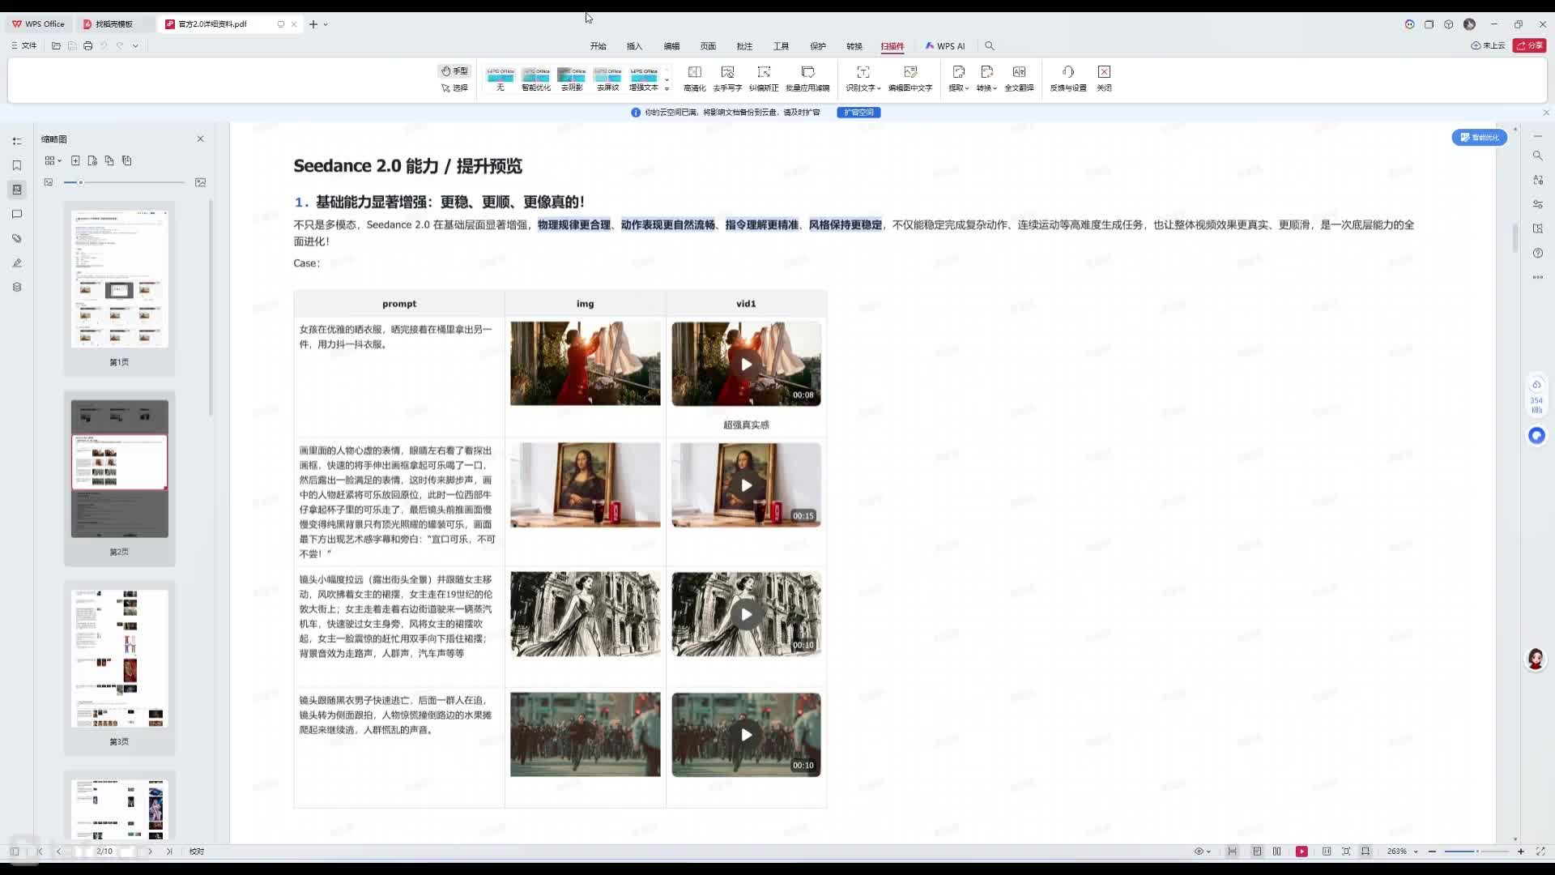
Task: Click the 扩容空间 expand storage button
Action: click(x=858, y=113)
